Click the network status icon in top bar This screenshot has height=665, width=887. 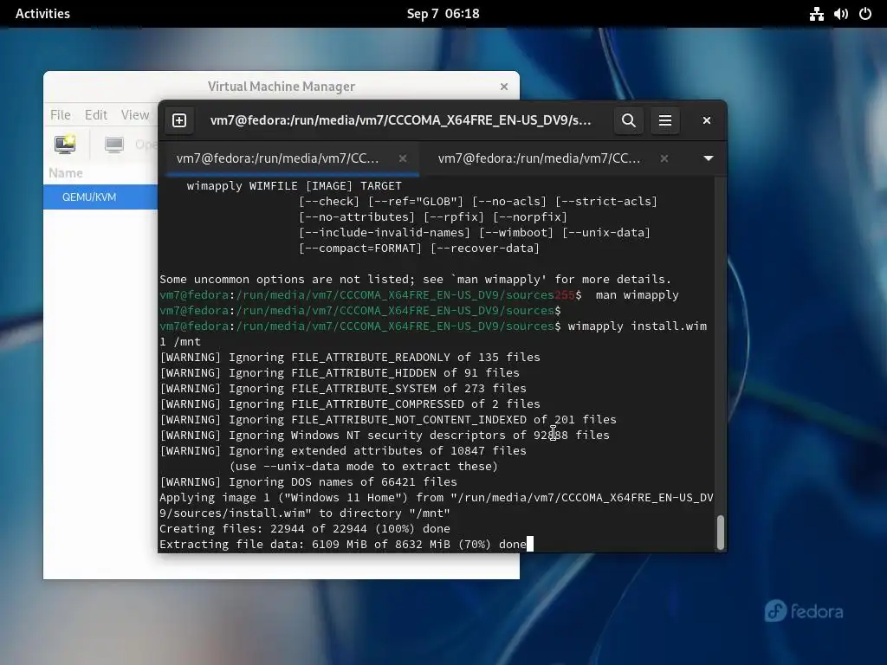point(816,14)
